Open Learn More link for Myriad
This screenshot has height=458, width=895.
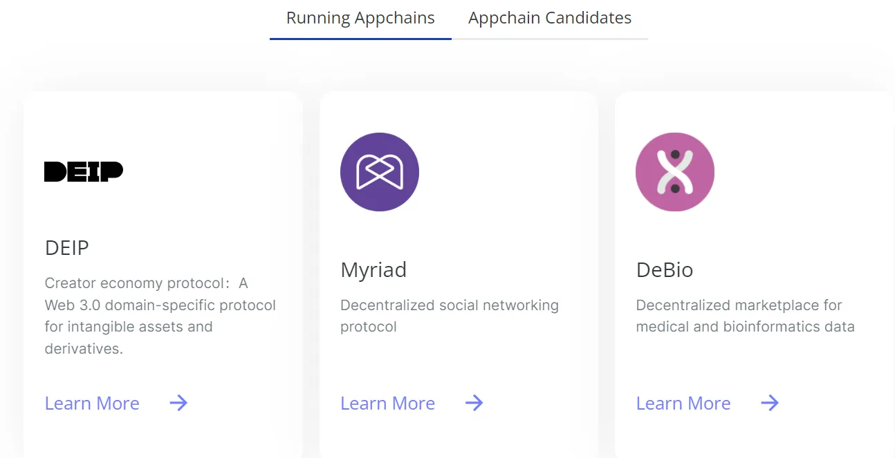387,403
